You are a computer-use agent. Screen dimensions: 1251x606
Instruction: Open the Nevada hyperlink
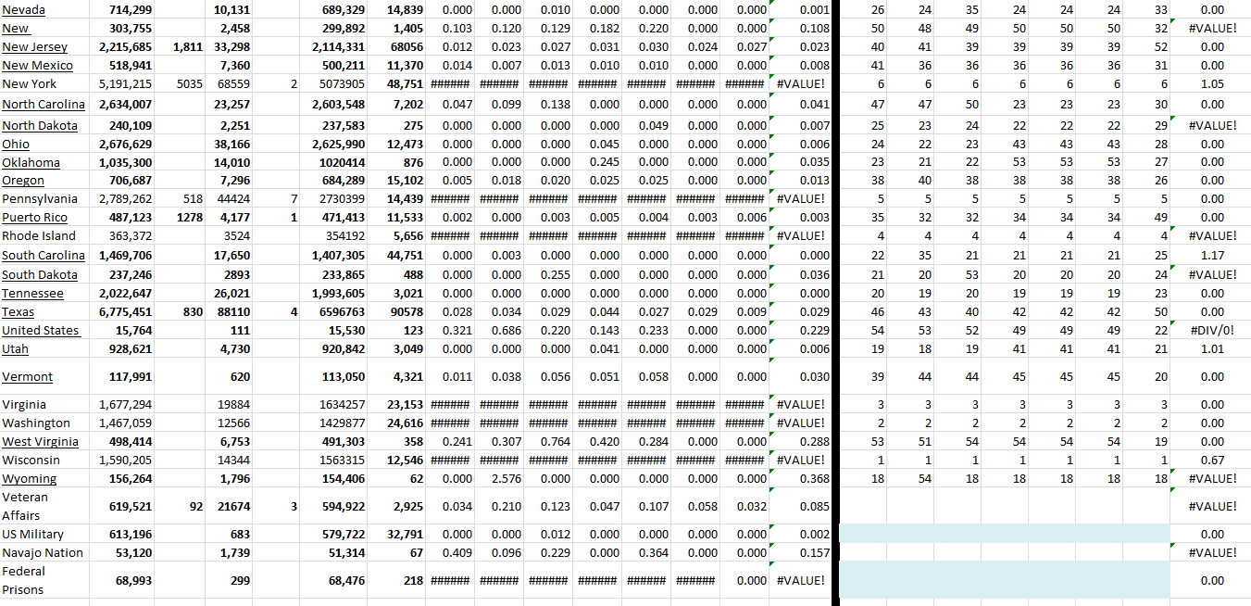22,9
